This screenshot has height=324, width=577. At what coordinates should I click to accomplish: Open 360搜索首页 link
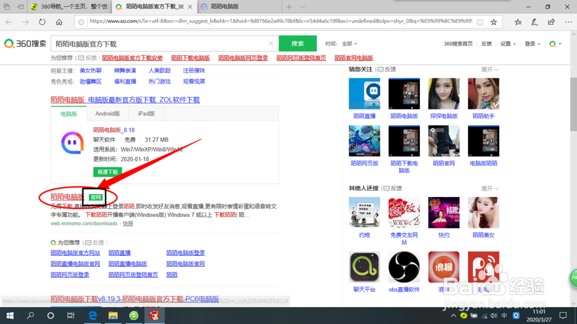point(458,44)
